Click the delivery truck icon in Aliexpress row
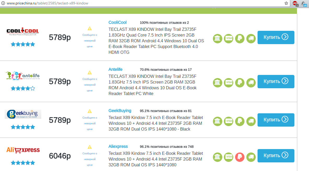This screenshot has height=171, width=309. pos(251,157)
